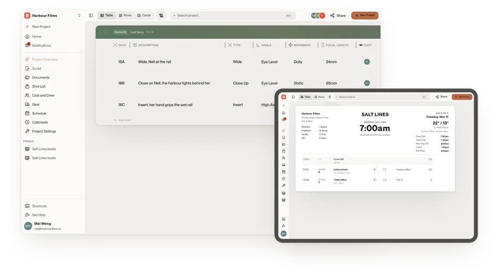Open the Script page
499x276 pixels.
pyautogui.click(x=33, y=68)
